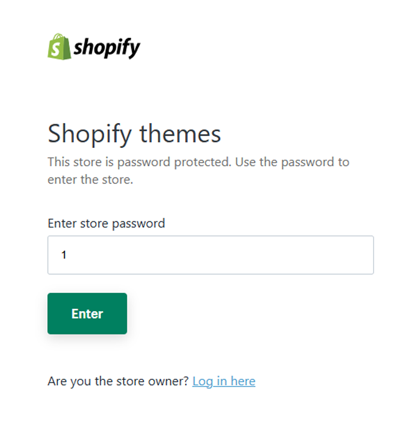Click the black shopify wordmark logo
This screenshot has height=429, width=415.
[x=106, y=47]
